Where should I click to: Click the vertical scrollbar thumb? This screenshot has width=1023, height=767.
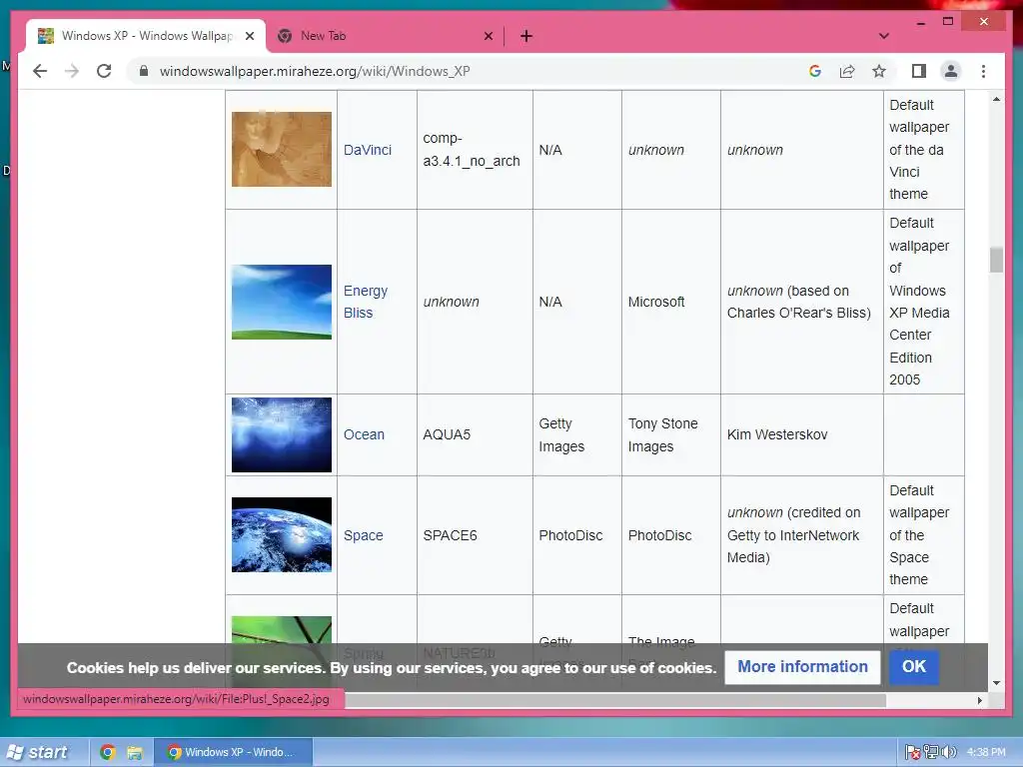[996, 260]
